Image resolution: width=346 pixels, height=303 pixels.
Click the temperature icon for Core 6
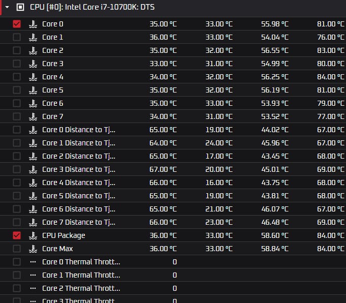33,103
